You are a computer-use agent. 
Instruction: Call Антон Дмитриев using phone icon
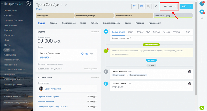pyautogui.click(x=82, y=54)
